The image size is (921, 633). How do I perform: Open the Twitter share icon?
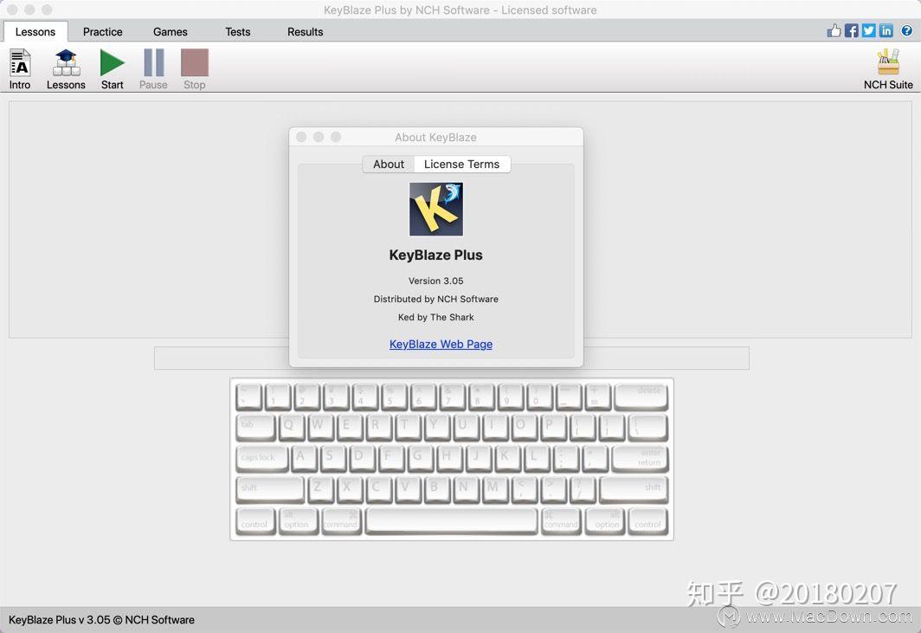868,30
